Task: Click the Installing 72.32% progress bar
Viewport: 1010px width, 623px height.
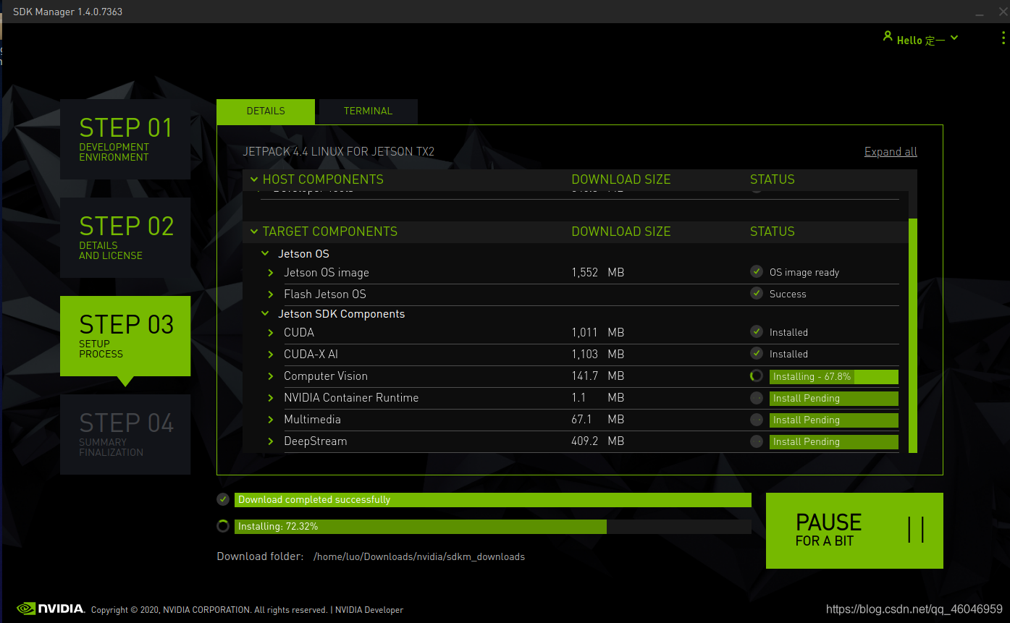Action: point(493,526)
